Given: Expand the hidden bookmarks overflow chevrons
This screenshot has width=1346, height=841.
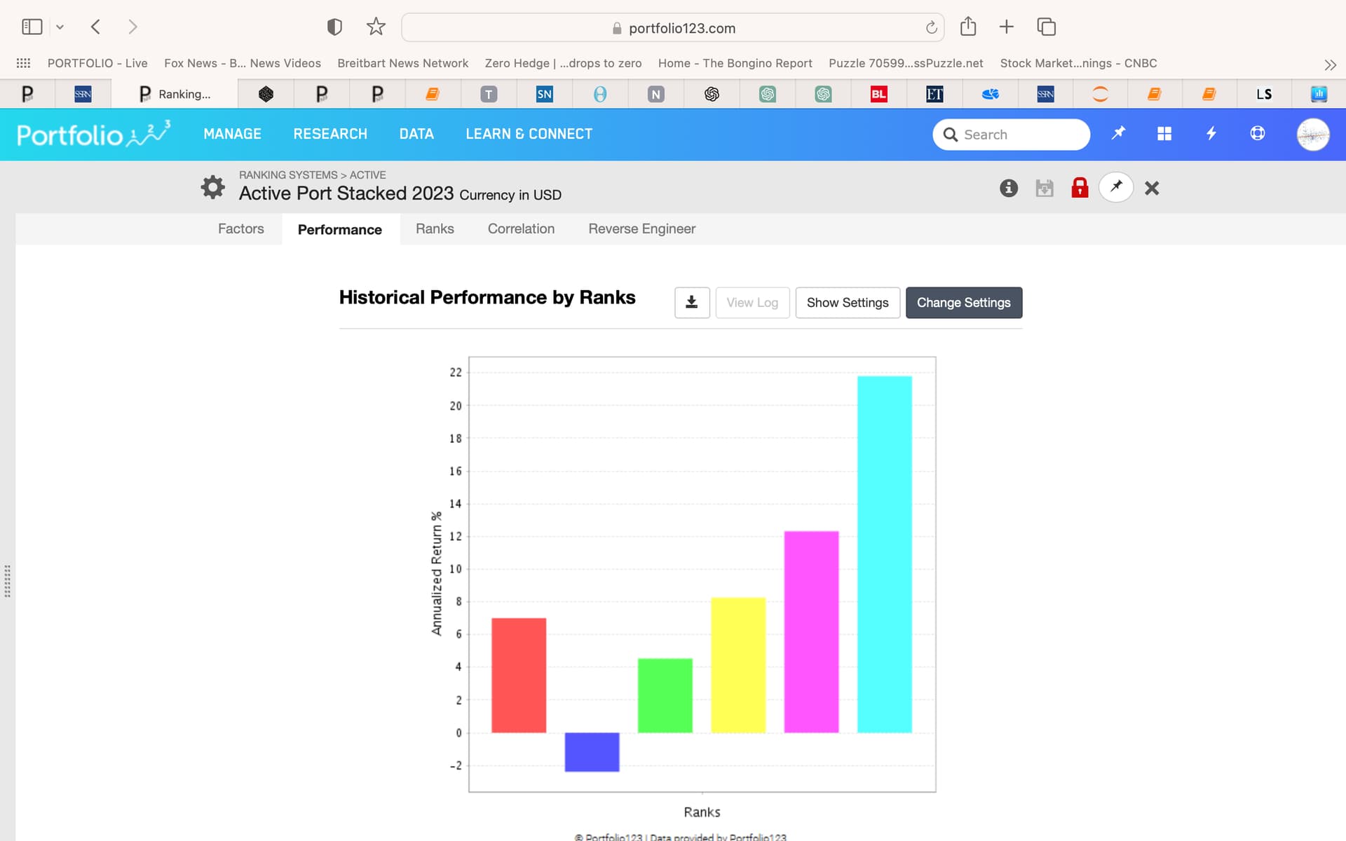Looking at the screenshot, I should [1330, 64].
